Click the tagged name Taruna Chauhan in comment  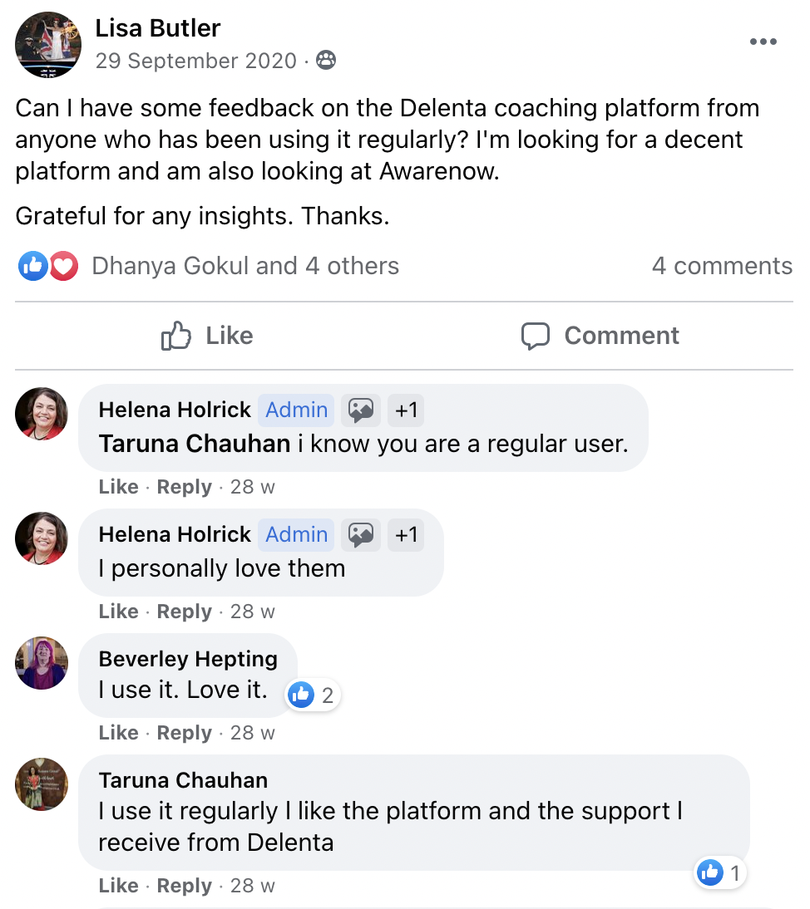[195, 444]
